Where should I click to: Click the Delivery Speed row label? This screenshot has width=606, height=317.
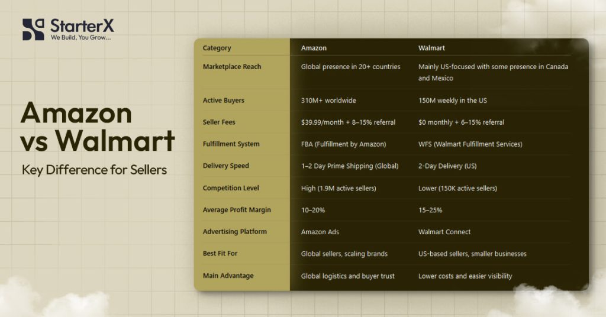coord(225,166)
